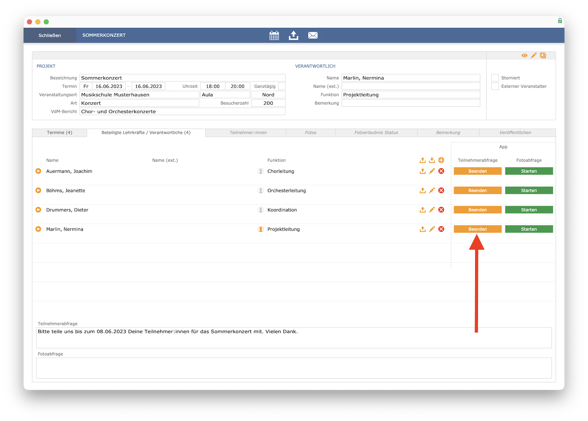588x421 pixels.
Task: Delete the Drummers, Dieter entry
Action: click(x=441, y=210)
